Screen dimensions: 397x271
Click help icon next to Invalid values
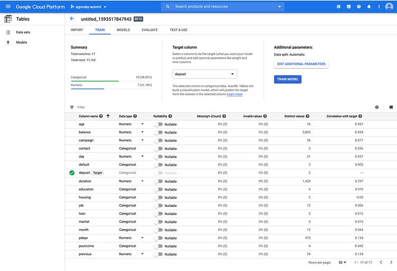[x=265, y=116]
